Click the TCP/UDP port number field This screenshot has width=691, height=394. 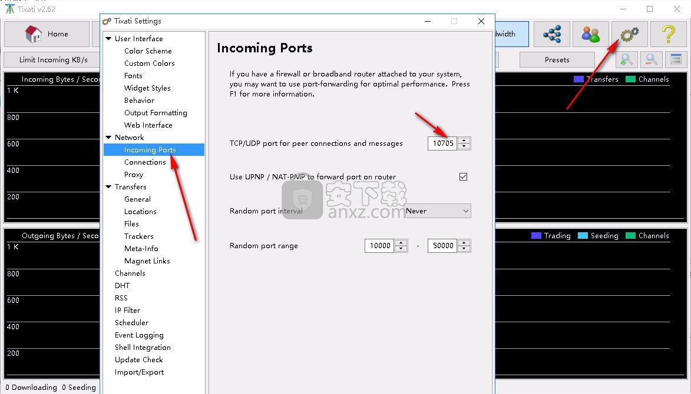[x=443, y=143]
